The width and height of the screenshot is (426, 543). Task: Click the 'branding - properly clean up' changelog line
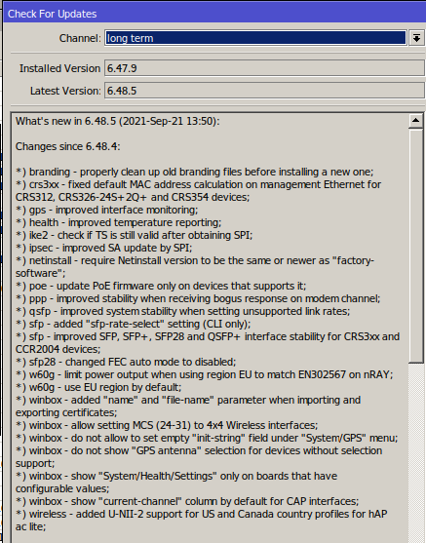coord(195,172)
